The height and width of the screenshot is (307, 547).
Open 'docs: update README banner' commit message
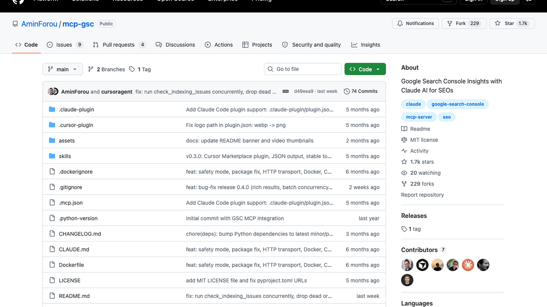pos(250,141)
